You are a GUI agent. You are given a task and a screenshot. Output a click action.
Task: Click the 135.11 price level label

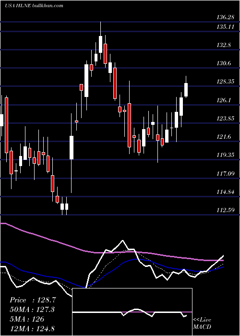click(x=225, y=27)
